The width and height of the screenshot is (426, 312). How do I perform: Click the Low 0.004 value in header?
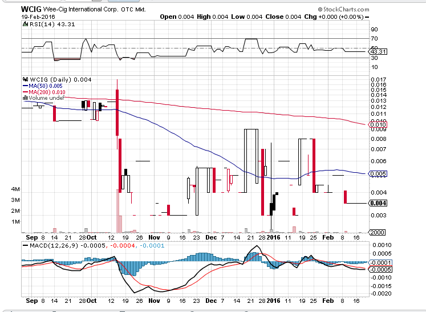[x=247, y=17]
